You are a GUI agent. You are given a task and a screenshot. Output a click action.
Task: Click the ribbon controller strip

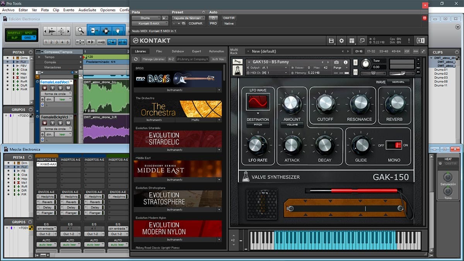point(345,208)
